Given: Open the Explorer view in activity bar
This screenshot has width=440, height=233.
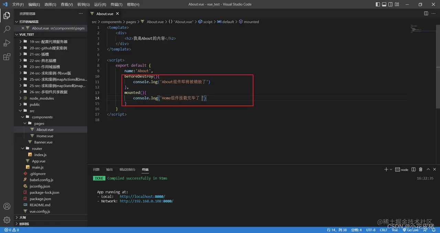Looking at the screenshot, I should [x=7, y=15].
